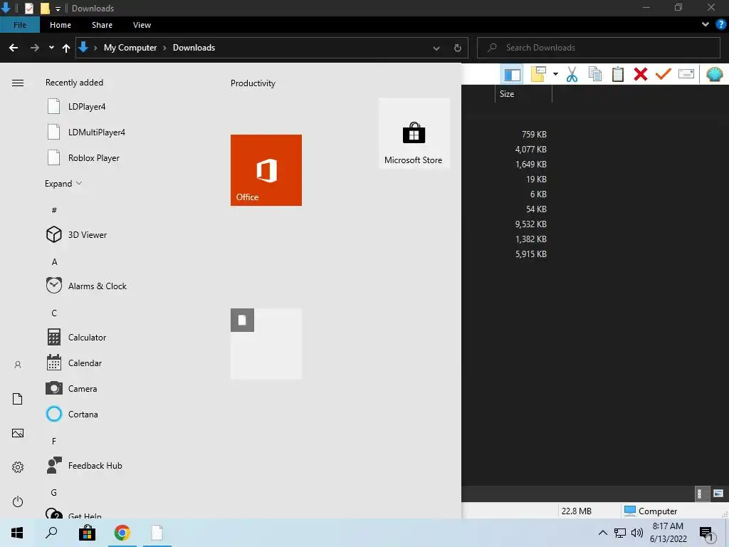Open 3D Viewer app

click(77, 235)
